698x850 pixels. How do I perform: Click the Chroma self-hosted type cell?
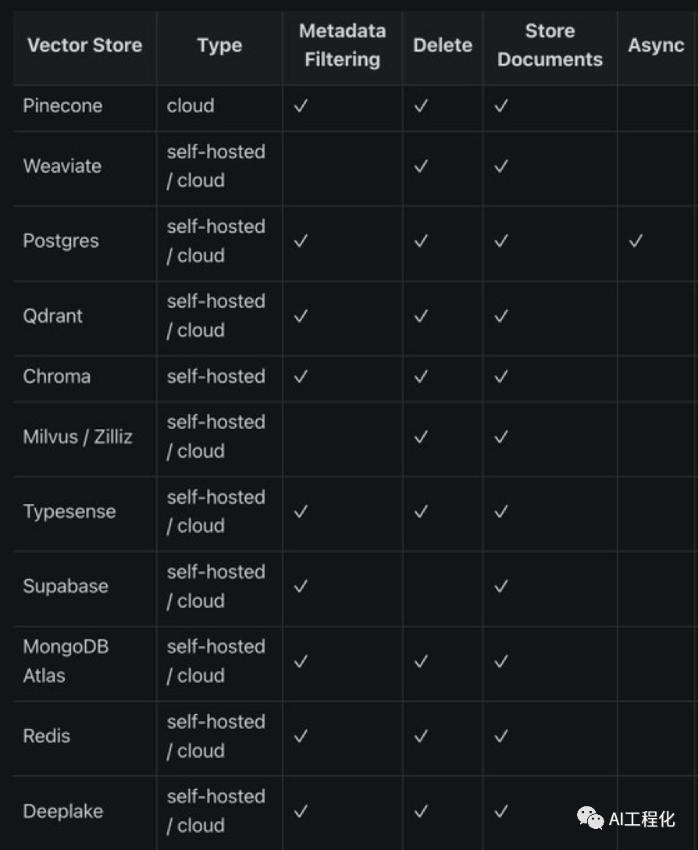pyautogui.click(x=215, y=376)
